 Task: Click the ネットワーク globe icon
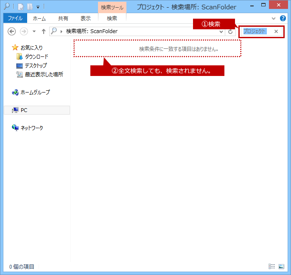tap(15, 128)
